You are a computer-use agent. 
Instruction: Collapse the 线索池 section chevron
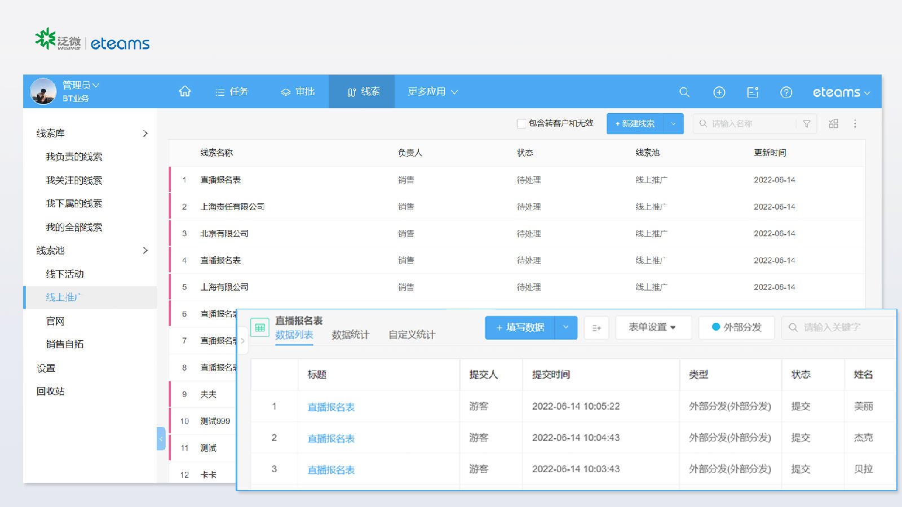point(145,250)
